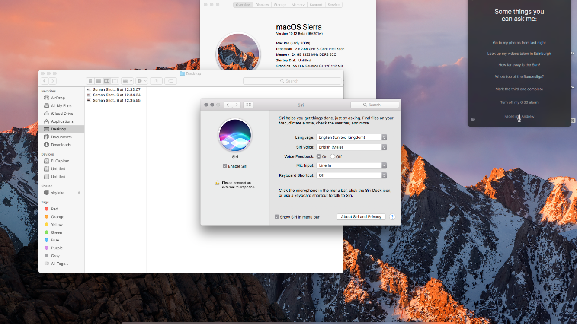The image size is (577, 324).
Task: Open All My Files in Finder sidebar
Action: [x=61, y=106]
